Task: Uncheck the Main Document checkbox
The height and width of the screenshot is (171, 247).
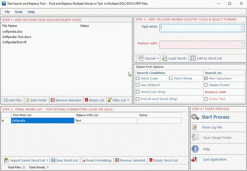Action: coord(206,78)
